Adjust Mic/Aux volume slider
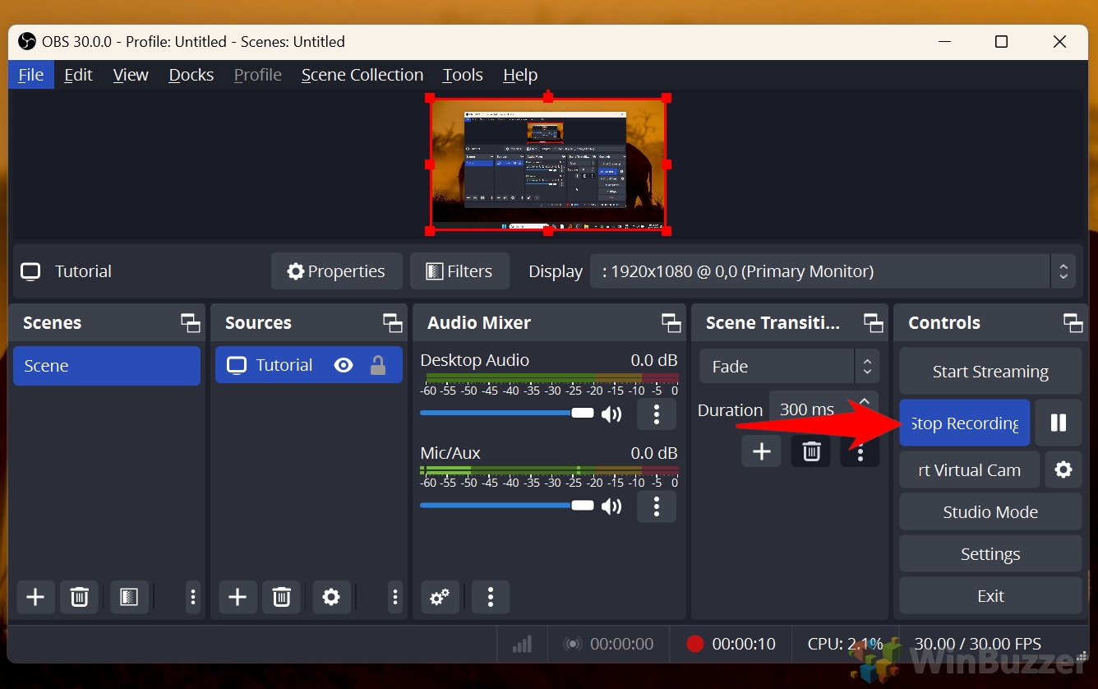 click(x=506, y=505)
